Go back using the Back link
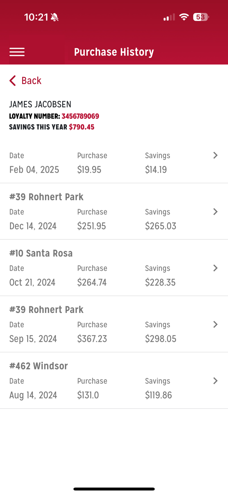 (31, 81)
